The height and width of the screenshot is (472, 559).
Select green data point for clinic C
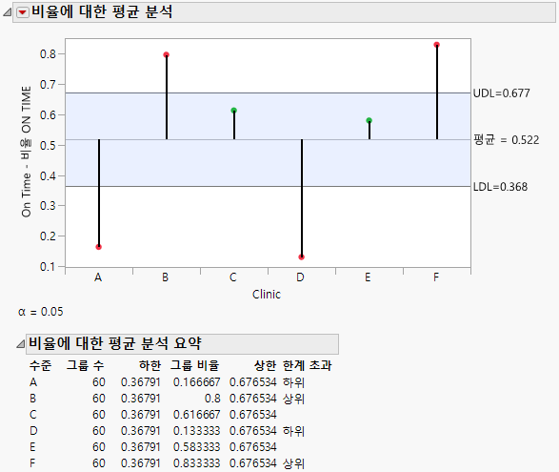[234, 111]
